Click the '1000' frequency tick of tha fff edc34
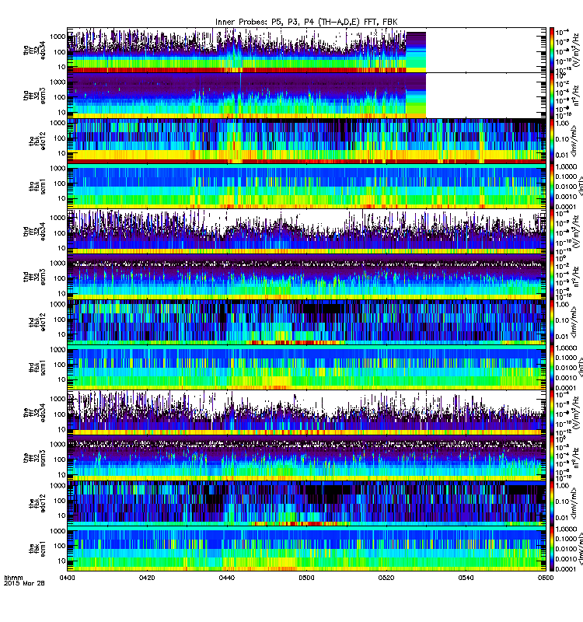 point(58,37)
